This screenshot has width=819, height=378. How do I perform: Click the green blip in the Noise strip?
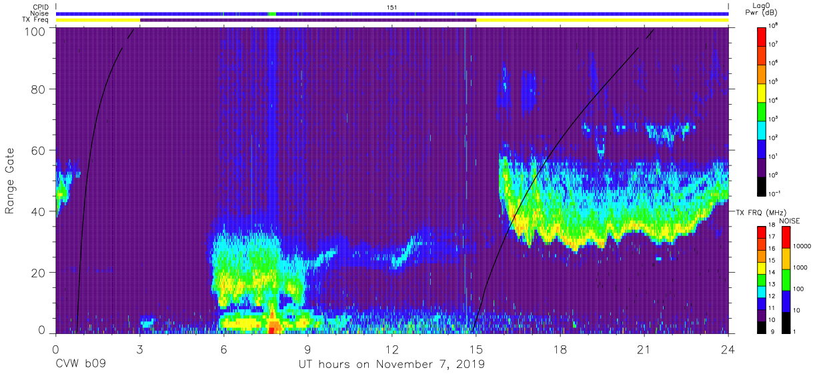coord(271,13)
